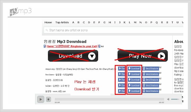Image resolution: width=191 pixels, height=112 pixels.
Task: Download the fifth listed track
Action: point(134,91)
